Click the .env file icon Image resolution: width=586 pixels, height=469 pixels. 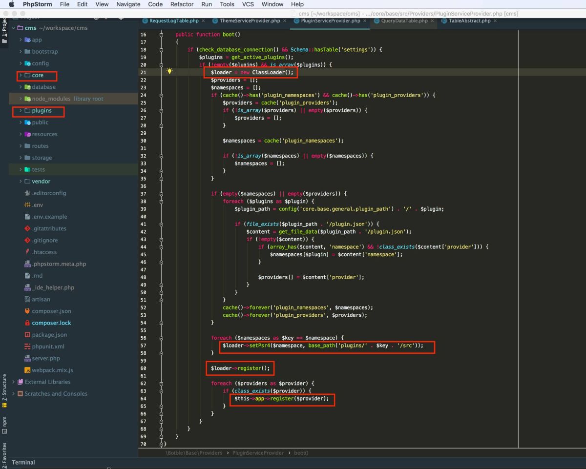click(27, 205)
